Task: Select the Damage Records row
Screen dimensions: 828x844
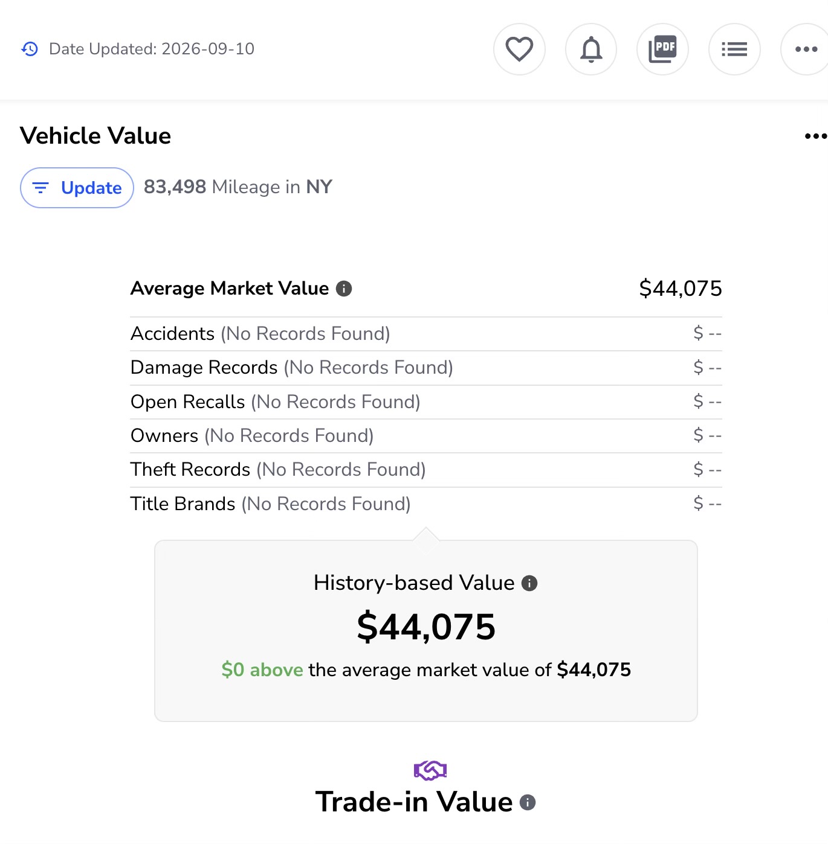Action: click(x=426, y=368)
